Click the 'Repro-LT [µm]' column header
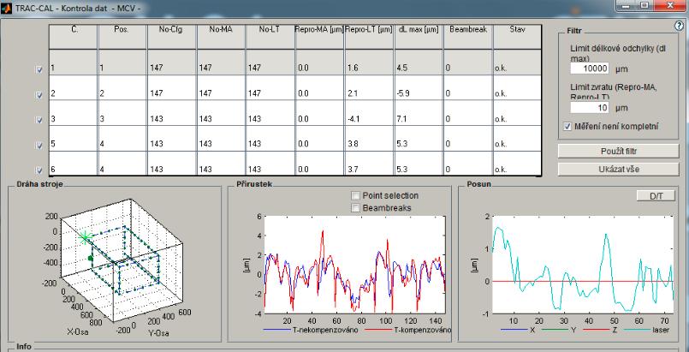This screenshot has width=689, height=352. click(x=369, y=37)
